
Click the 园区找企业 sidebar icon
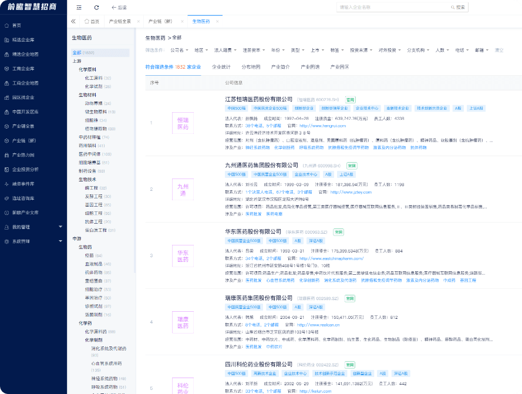[x=6, y=97]
